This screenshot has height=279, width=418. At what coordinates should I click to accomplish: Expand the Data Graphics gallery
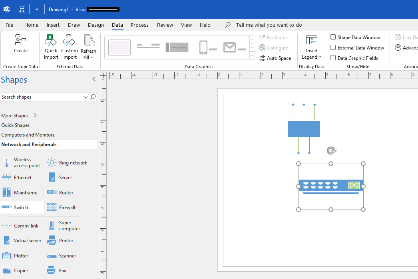click(252, 55)
